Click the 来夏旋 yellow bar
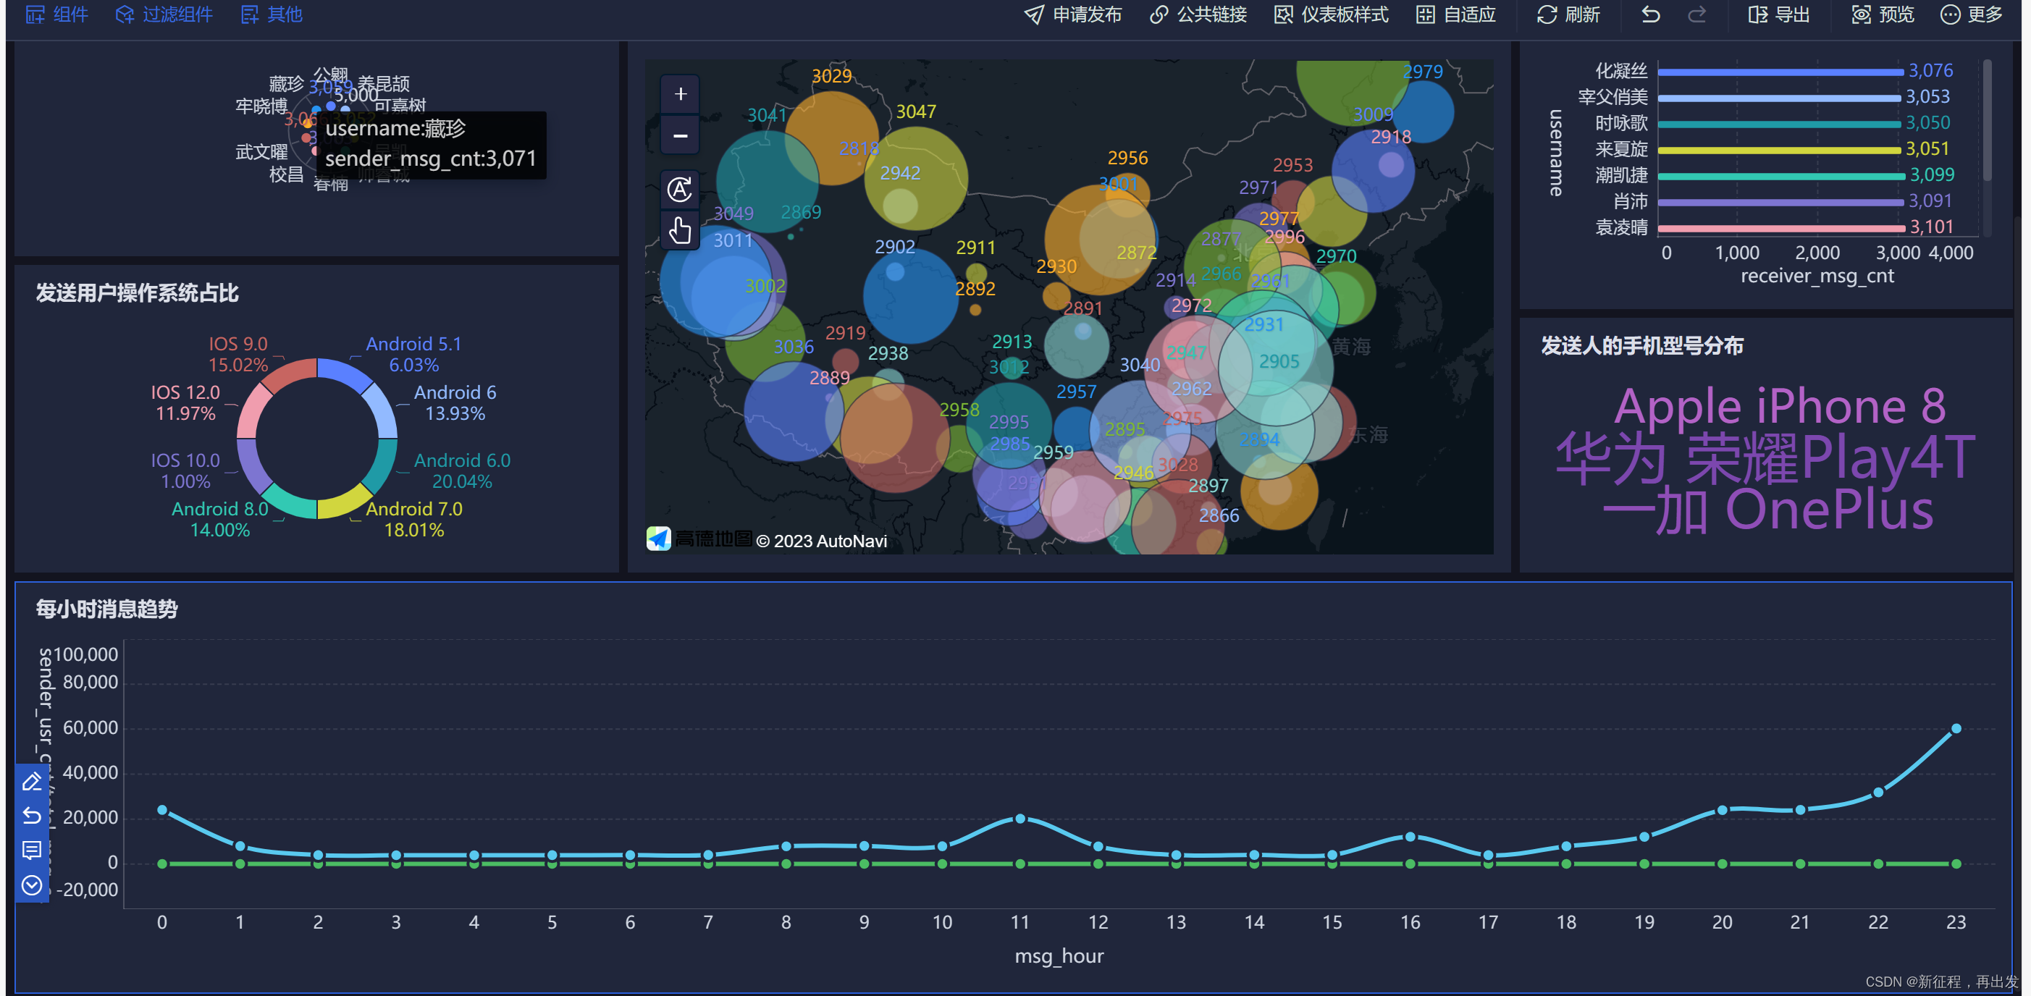The height and width of the screenshot is (996, 2031). pyautogui.click(x=1780, y=150)
